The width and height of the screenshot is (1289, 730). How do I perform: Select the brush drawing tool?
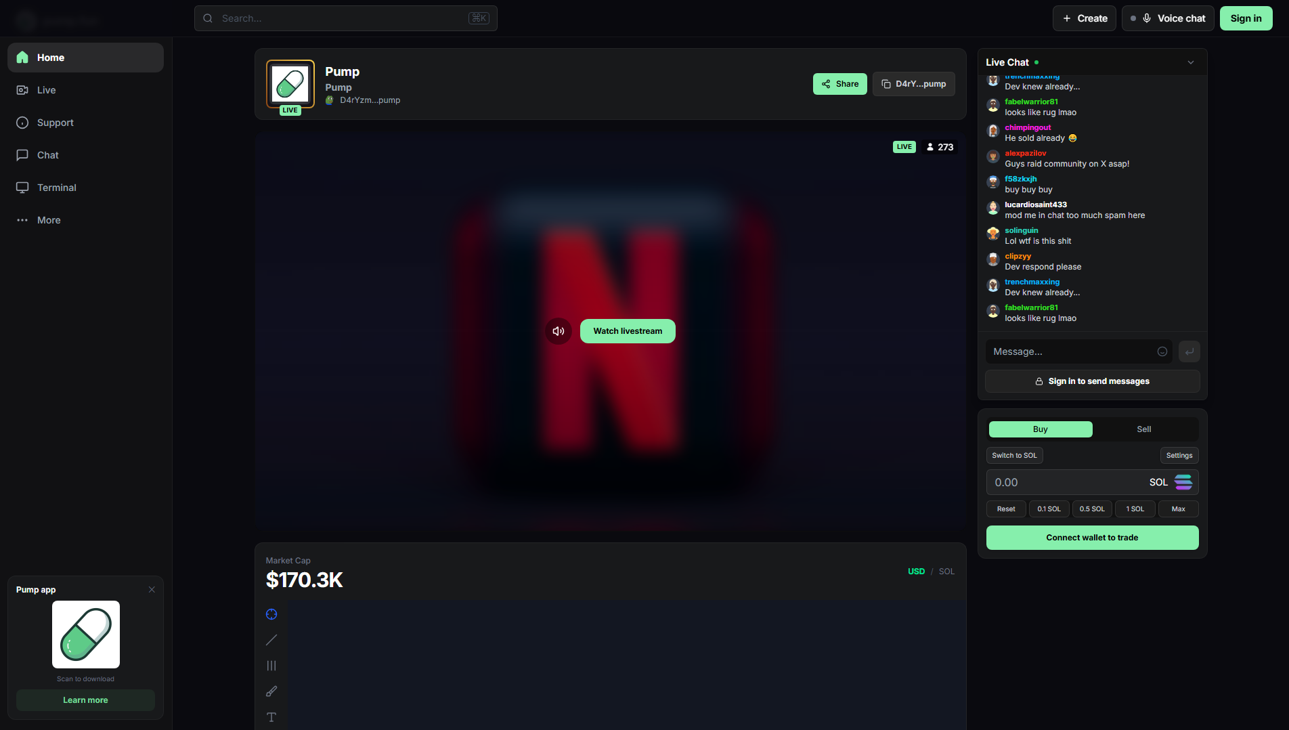(x=271, y=691)
